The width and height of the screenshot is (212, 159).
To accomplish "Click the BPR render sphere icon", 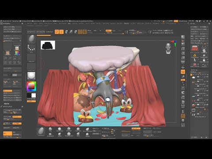I will [183, 37].
